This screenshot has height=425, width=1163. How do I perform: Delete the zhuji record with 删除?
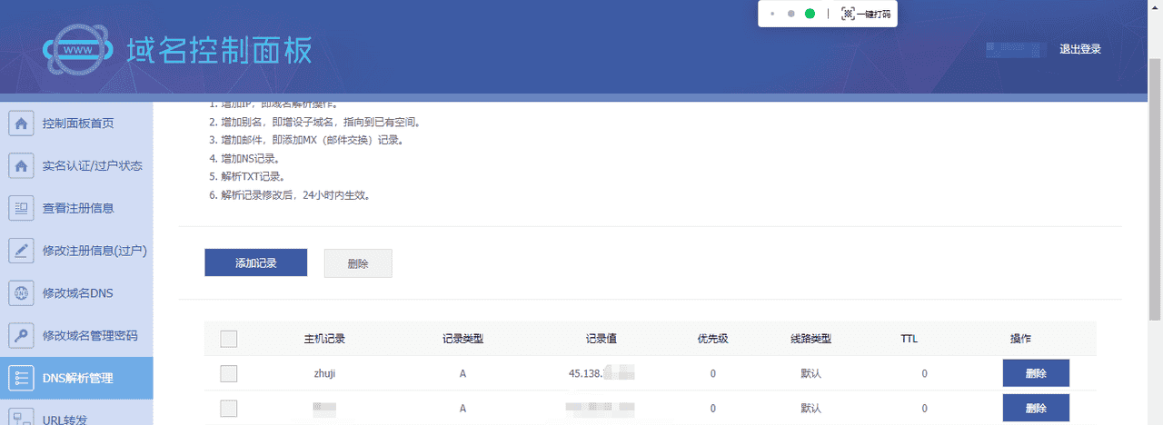[1036, 373]
